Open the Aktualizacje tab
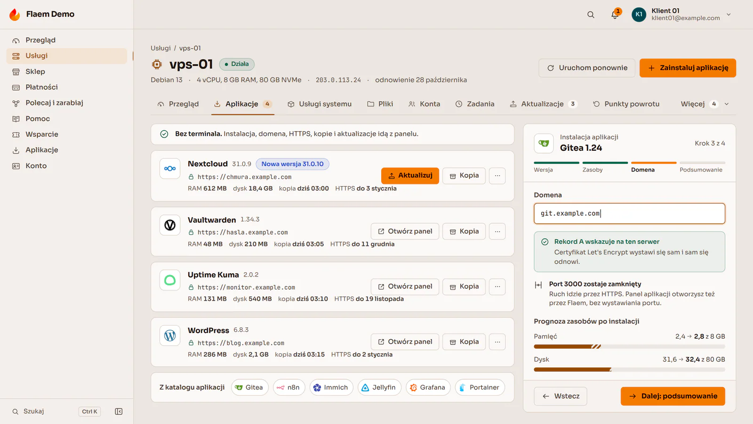Screen dimensions: 753x424 [x=543, y=104]
